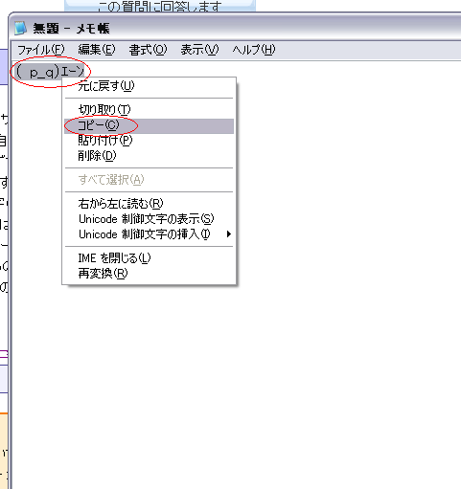Toggle Unicode 制御文字の表示(S)
Screen dimensions: 461x489
(x=149, y=219)
